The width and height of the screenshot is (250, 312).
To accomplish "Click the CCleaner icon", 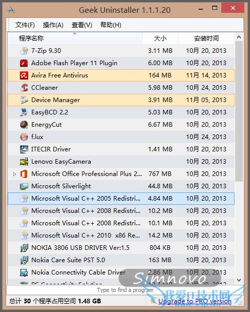I will click(x=24, y=88).
